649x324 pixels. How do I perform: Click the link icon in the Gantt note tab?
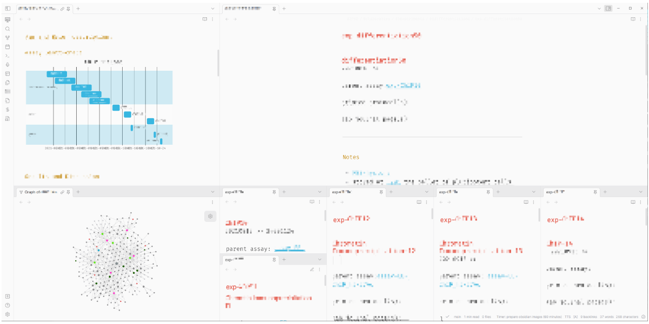(62, 9)
